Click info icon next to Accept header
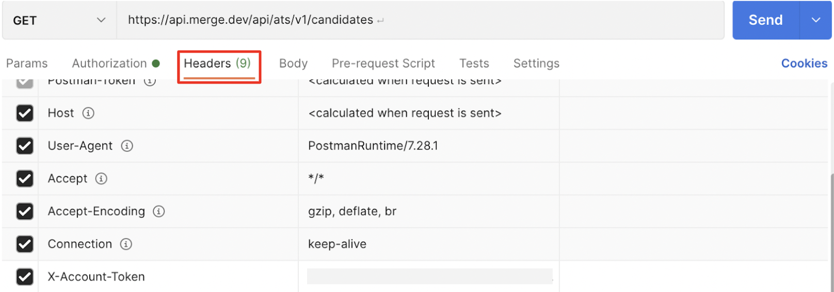The height and width of the screenshot is (292, 834). [101, 179]
